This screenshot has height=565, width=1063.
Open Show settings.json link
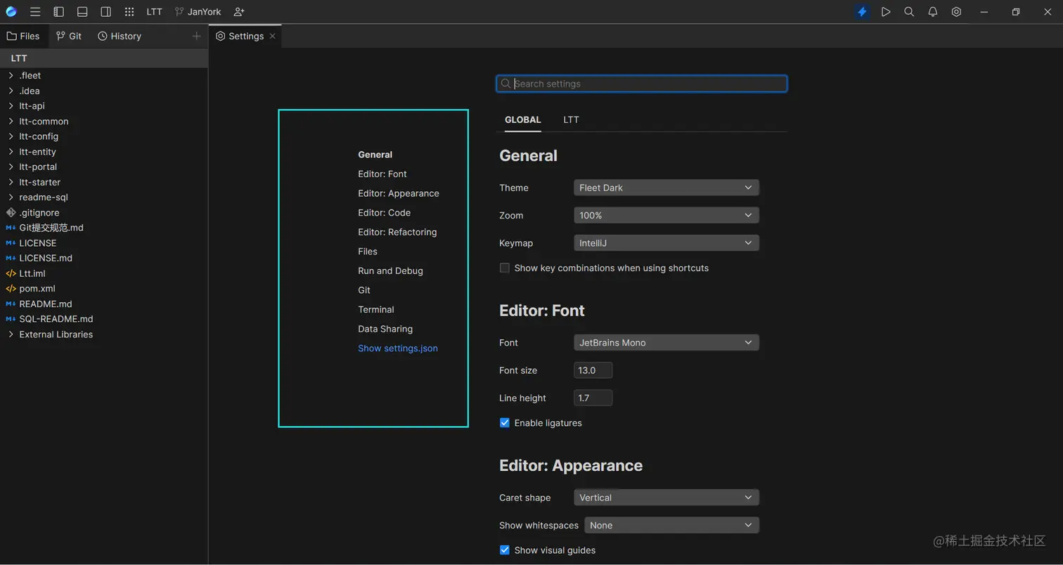(398, 348)
